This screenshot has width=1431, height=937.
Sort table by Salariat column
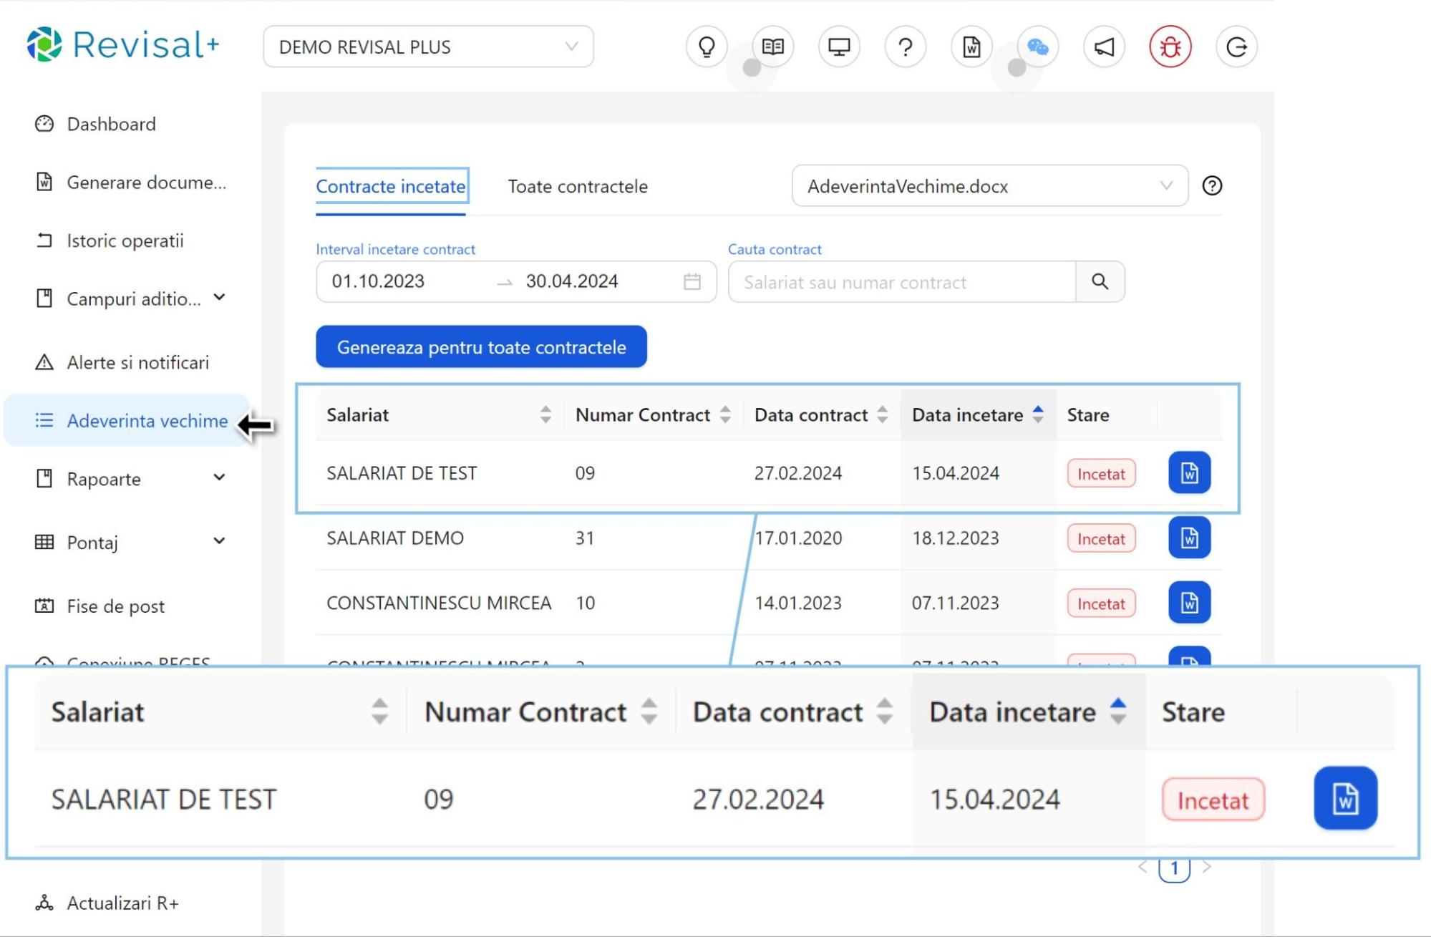545,414
